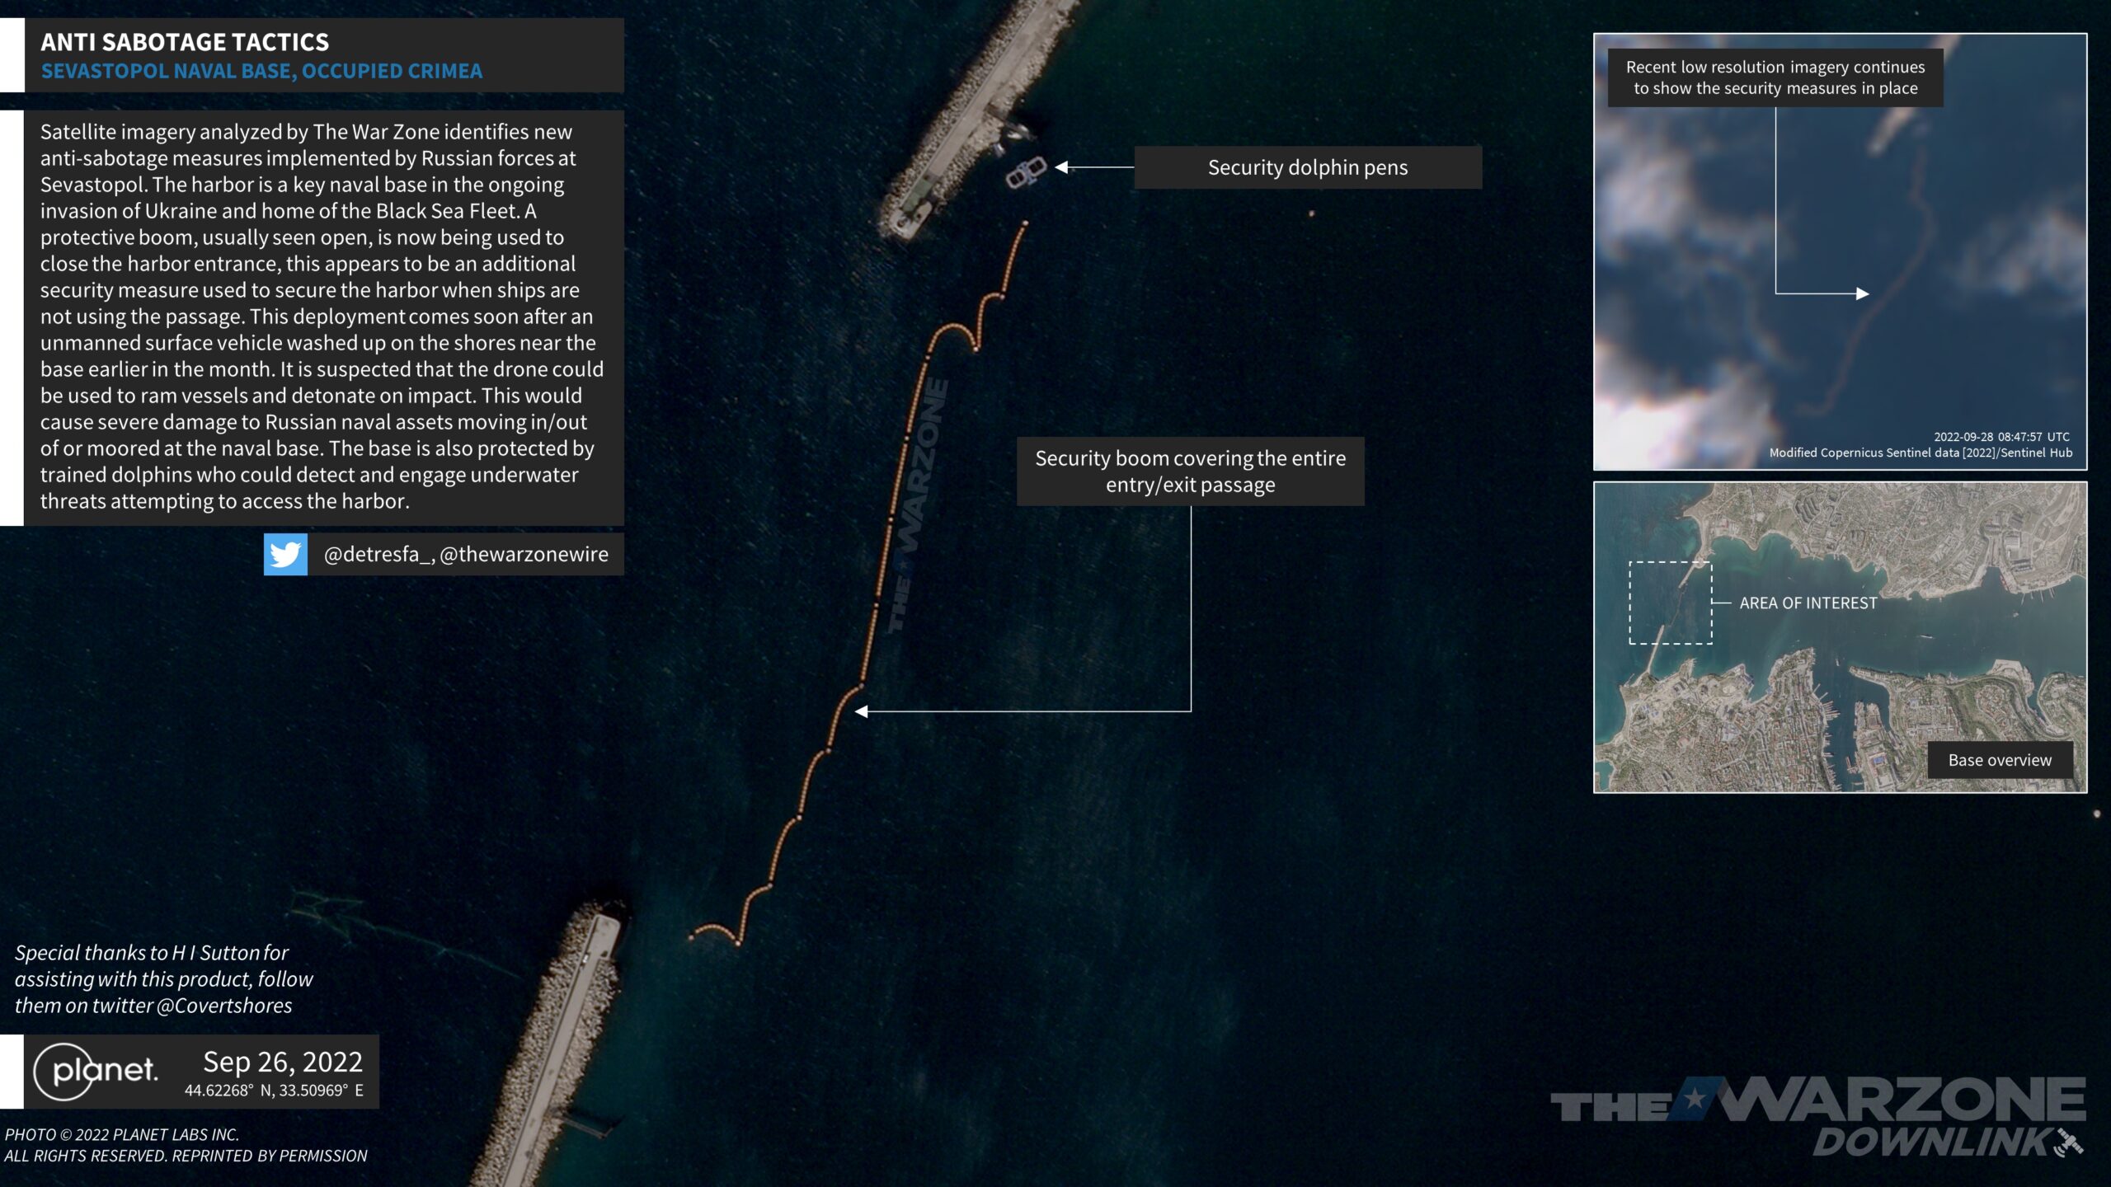The width and height of the screenshot is (2111, 1187).
Task: Click arrowhead pointing at dolphin pens
Action: (x=1062, y=167)
